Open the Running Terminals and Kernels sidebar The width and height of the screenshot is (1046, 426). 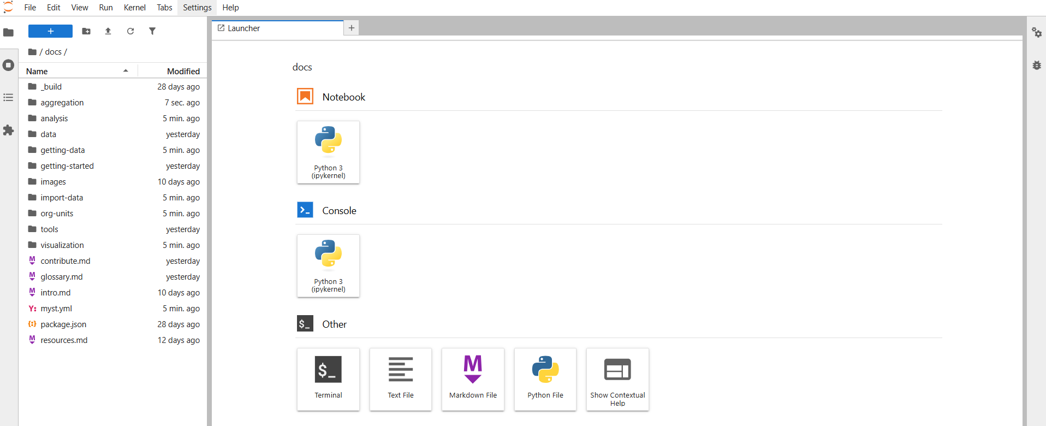pos(8,65)
